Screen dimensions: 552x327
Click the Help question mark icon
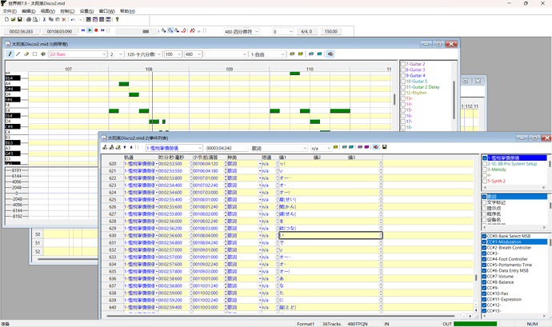point(118,20)
